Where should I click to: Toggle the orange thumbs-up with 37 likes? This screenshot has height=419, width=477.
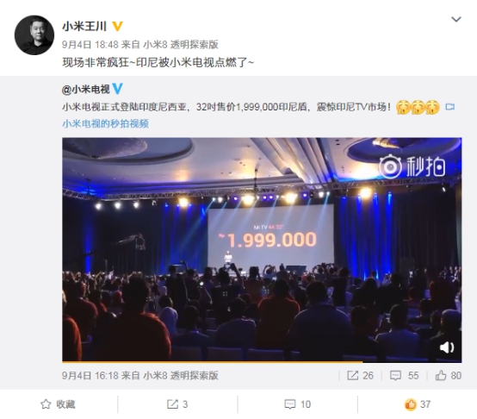click(418, 404)
